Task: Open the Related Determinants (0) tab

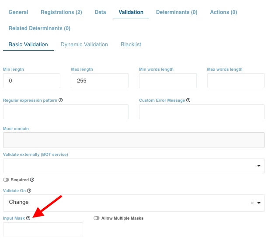Action: tap(39, 28)
